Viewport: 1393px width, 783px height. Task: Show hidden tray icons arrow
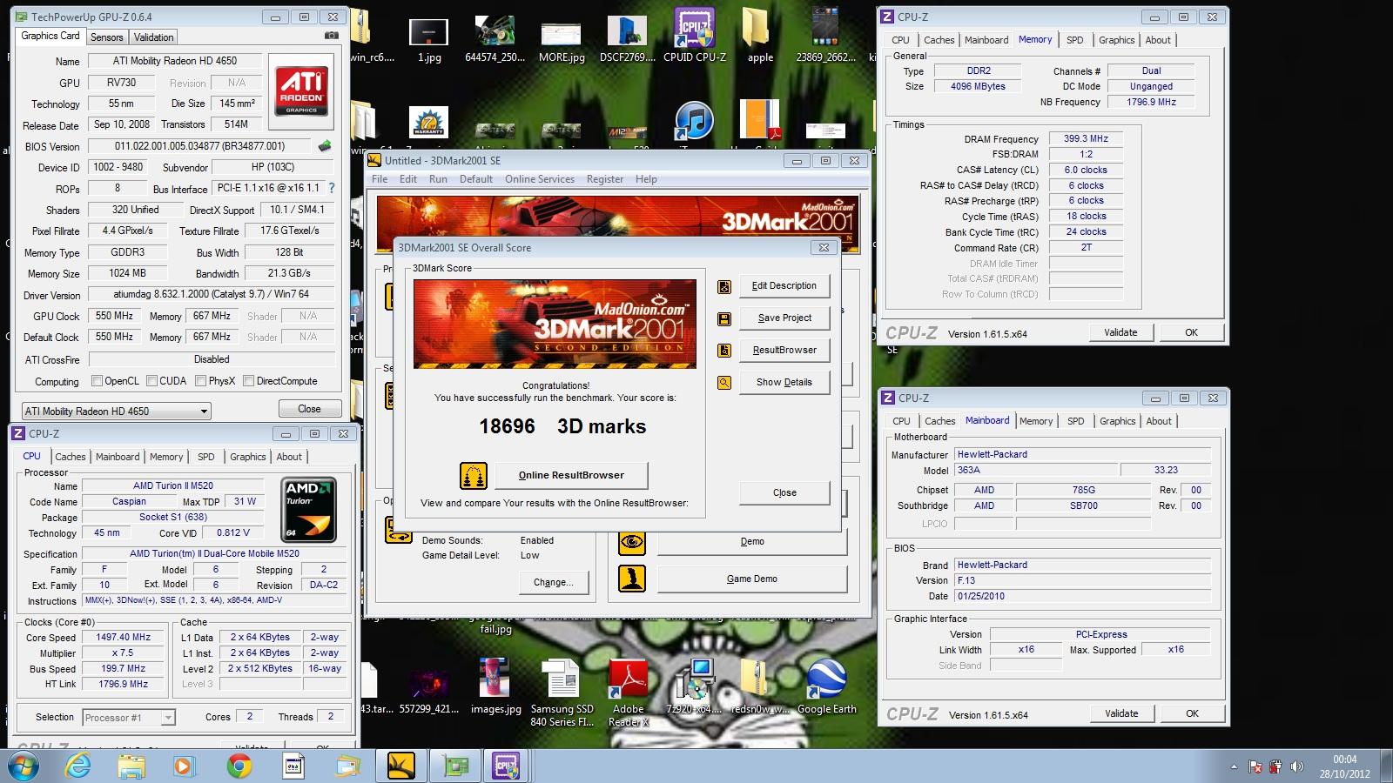(1234, 766)
